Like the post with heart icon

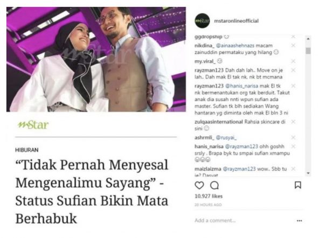tap(199, 185)
